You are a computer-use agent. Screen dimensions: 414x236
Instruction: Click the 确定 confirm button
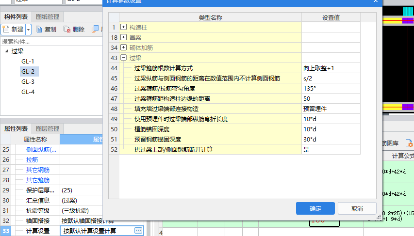[315, 208]
